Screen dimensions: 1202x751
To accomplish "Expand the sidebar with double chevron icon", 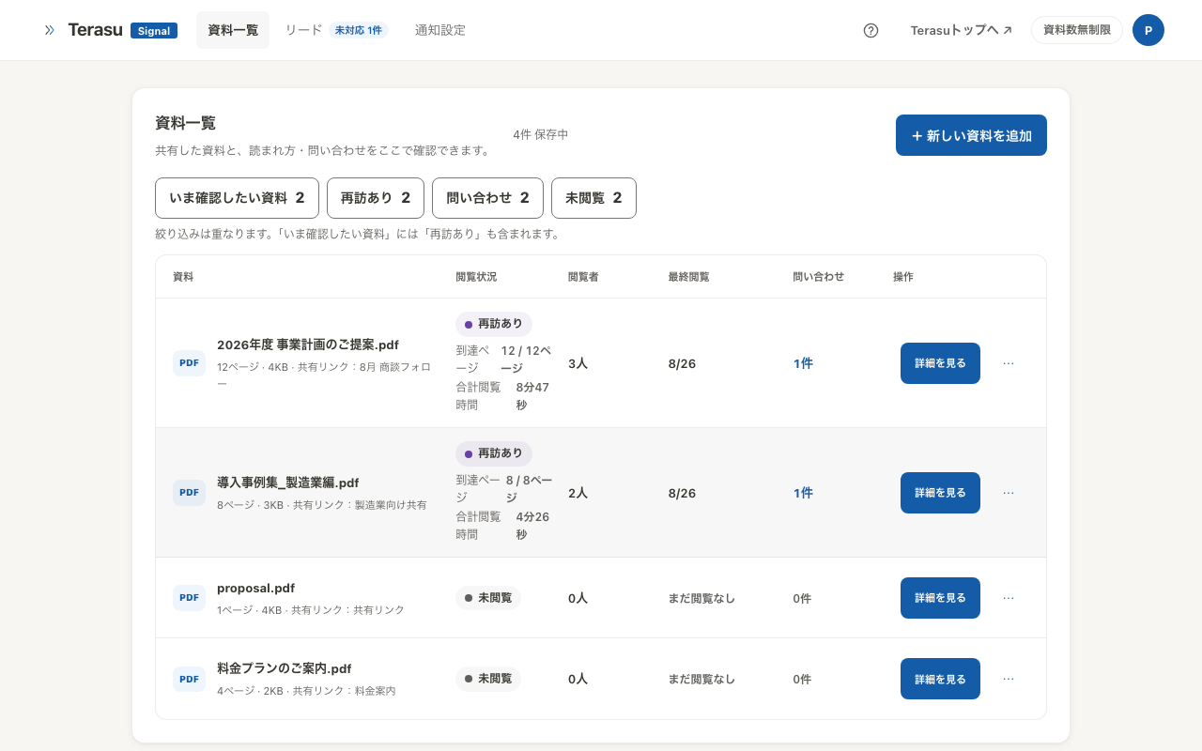I will [49, 30].
